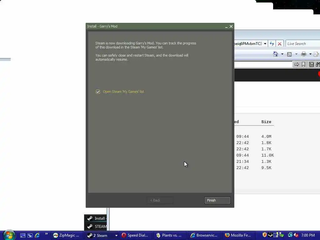
Task: Switch to Plants vs. taskbar button
Action: 169,235
